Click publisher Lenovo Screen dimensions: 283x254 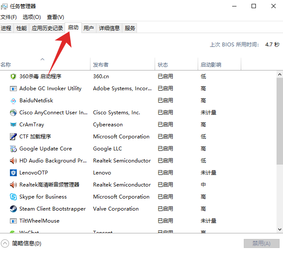pos(102,173)
